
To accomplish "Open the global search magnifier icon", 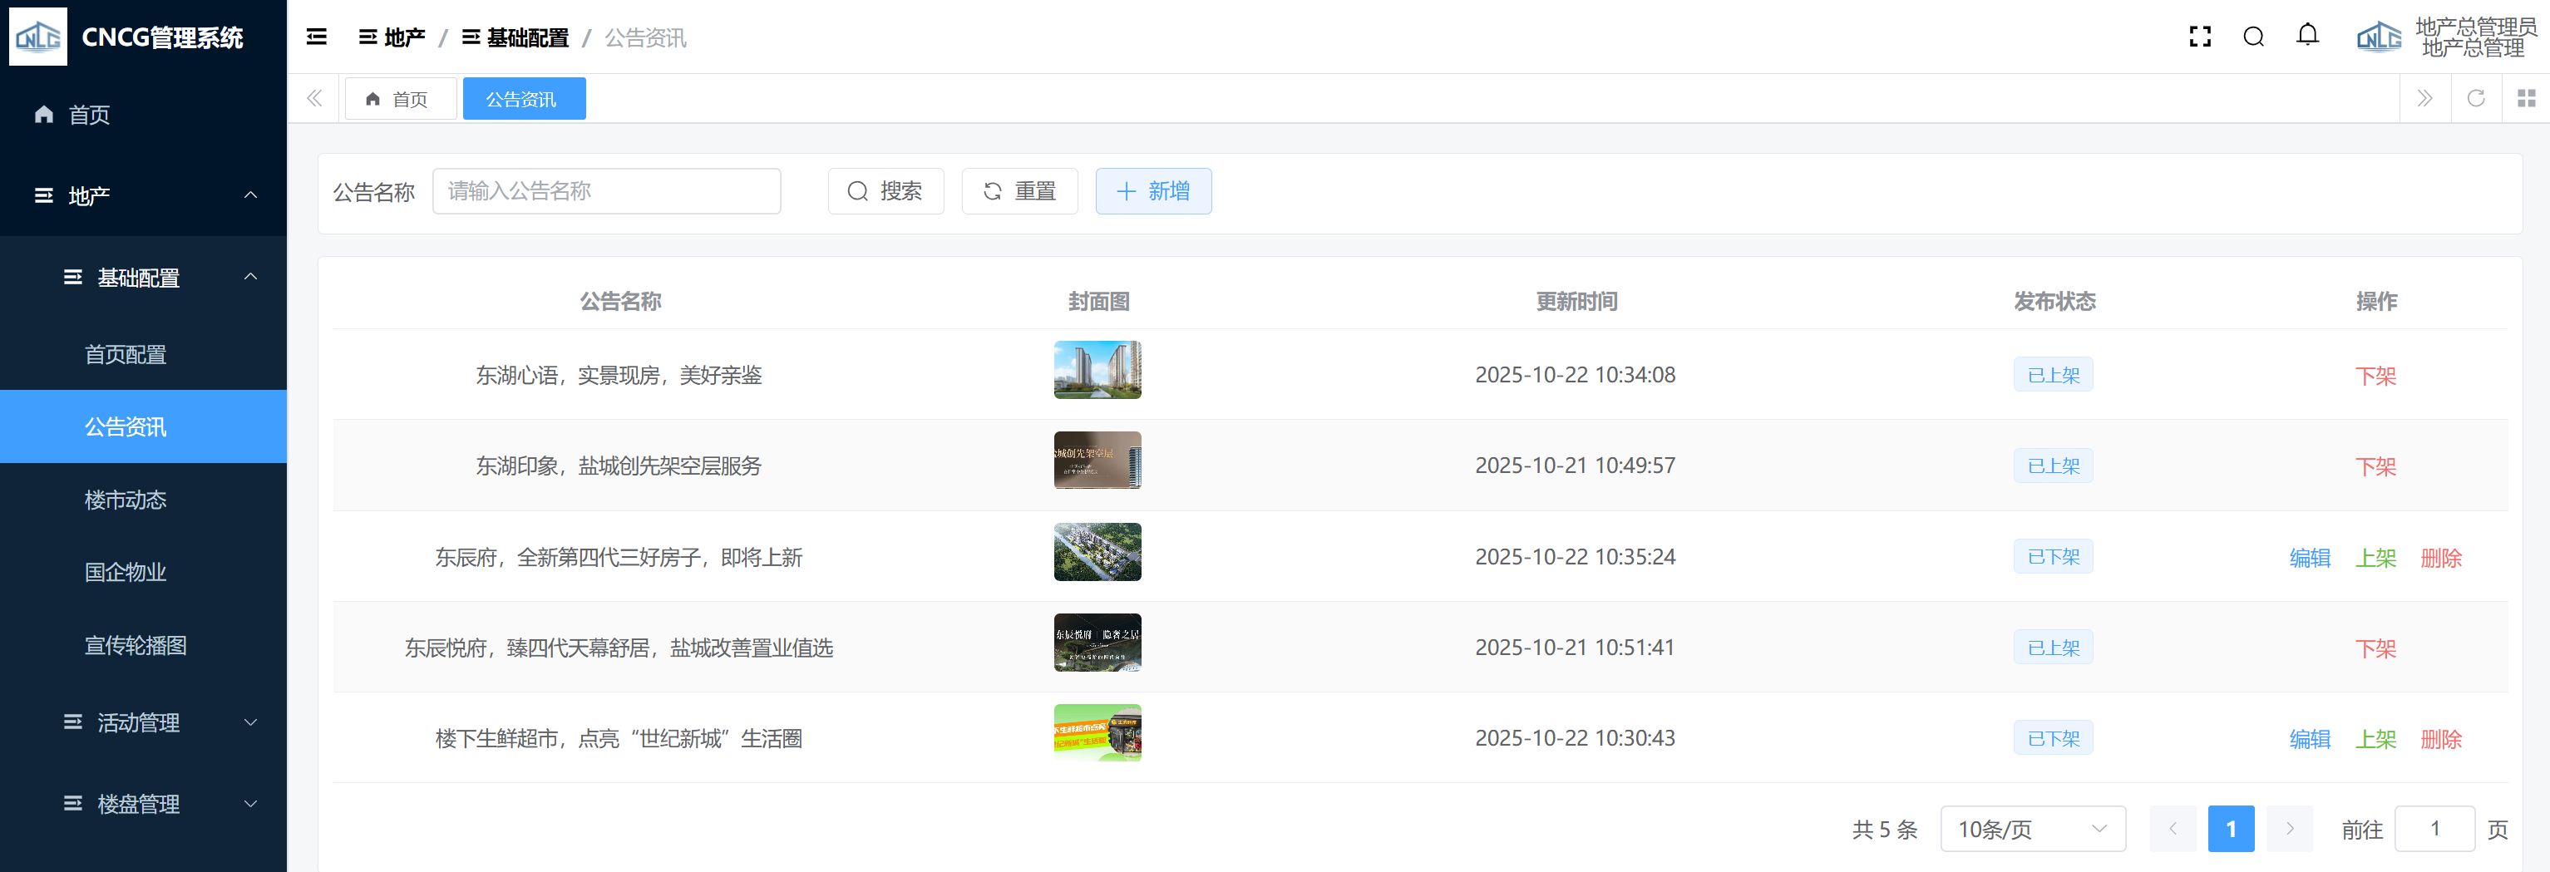I will (x=2254, y=37).
